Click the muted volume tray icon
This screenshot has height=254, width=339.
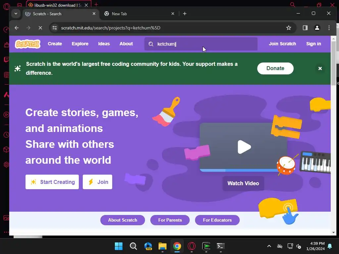299,246
